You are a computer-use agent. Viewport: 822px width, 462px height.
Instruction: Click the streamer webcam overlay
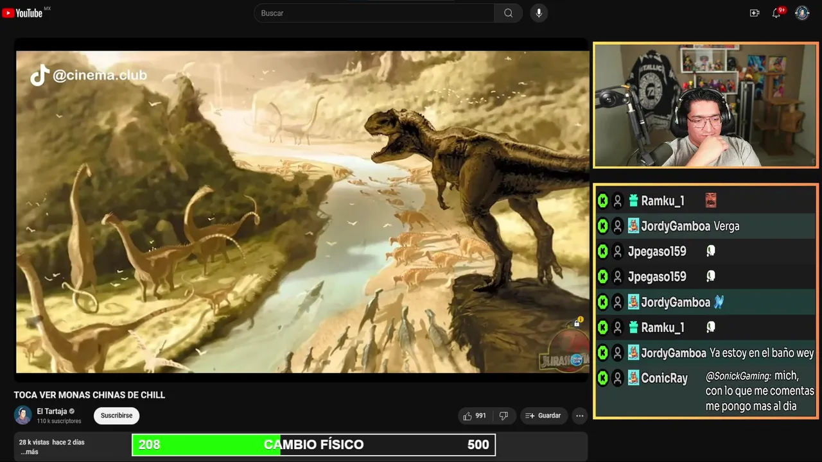tap(705, 105)
